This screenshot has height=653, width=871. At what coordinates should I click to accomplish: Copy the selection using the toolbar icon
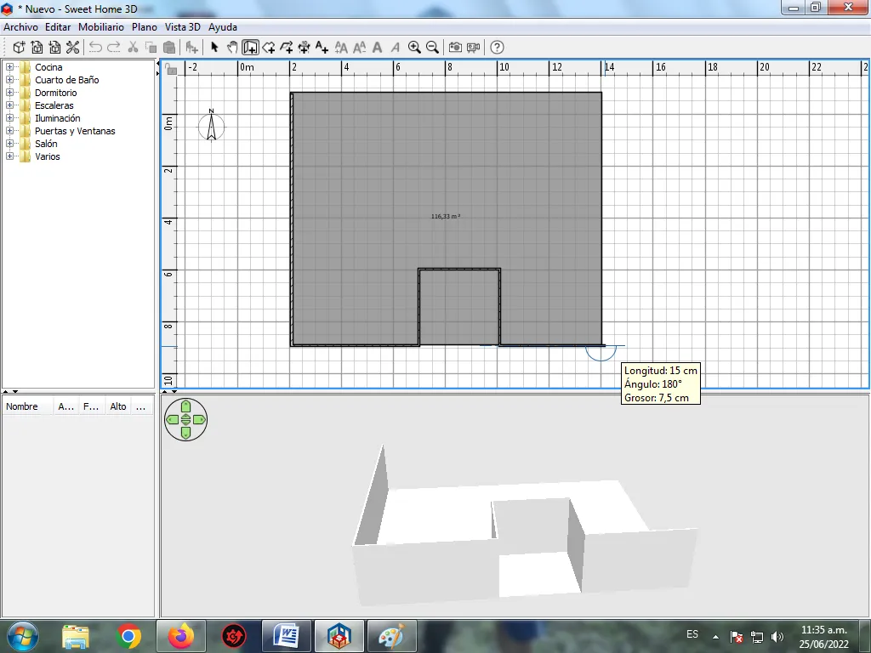pyautogui.click(x=151, y=48)
